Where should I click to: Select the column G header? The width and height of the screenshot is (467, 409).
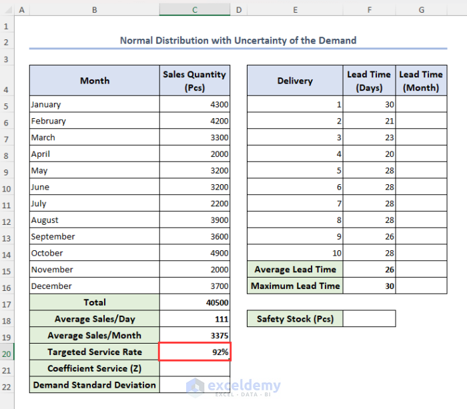click(421, 10)
